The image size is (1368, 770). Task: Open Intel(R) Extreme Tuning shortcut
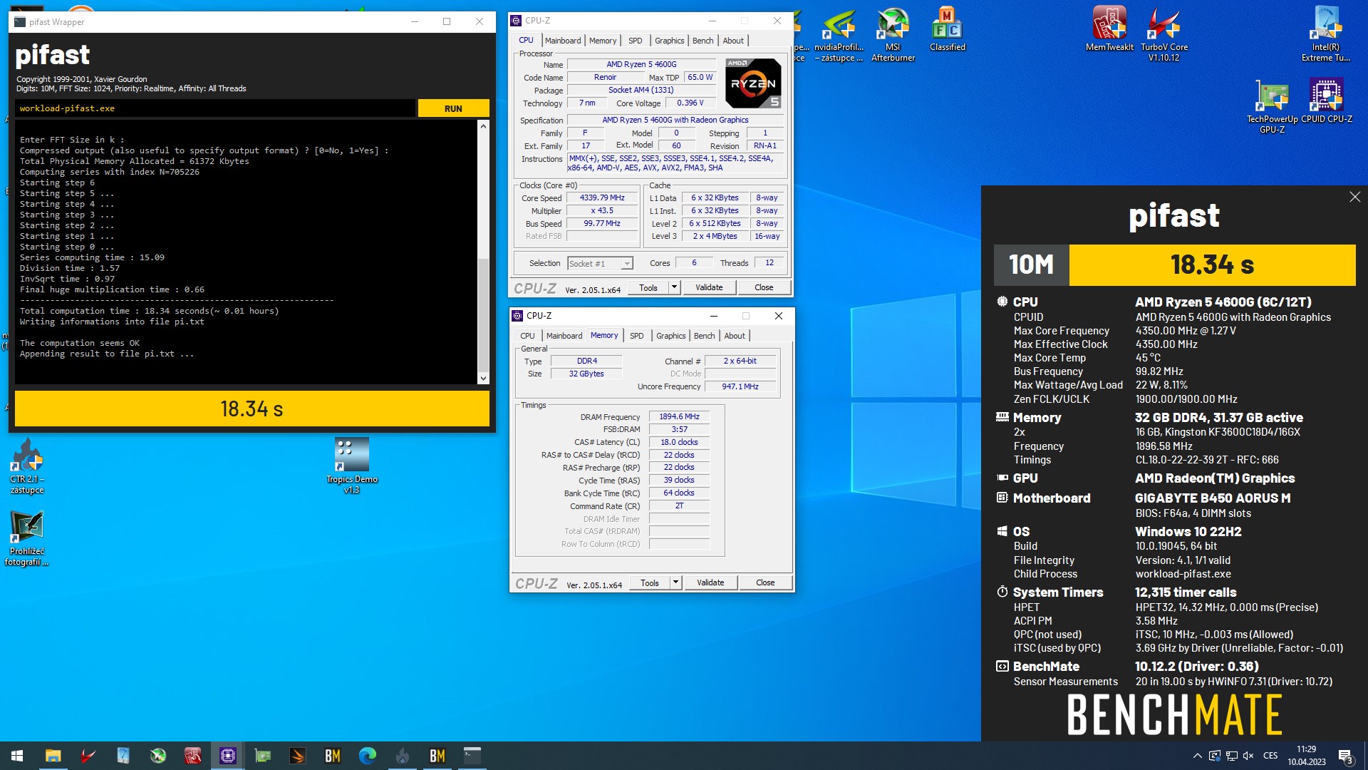[x=1325, y=34]
